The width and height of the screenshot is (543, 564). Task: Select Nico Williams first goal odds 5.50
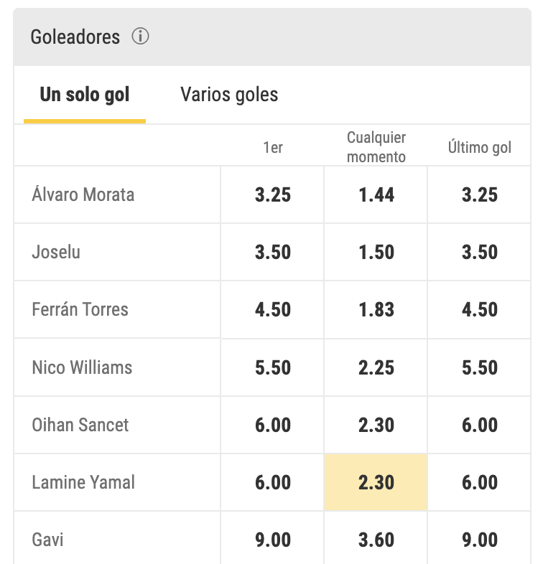pyautogui.click(x=272, y=367)
